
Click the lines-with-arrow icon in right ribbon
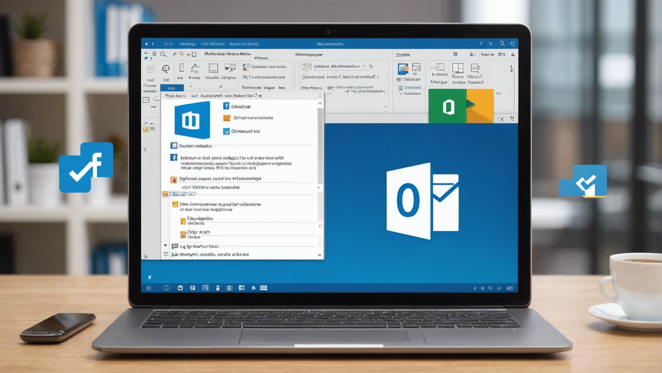(x=475, y=68)
